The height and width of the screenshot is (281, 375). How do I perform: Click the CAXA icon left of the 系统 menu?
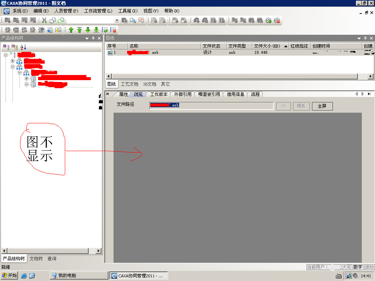[7, 11]
